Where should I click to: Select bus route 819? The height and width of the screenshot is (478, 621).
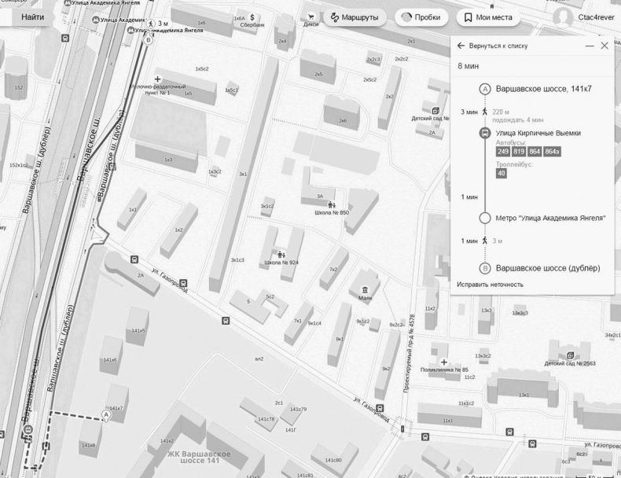(x=519, y=151)
